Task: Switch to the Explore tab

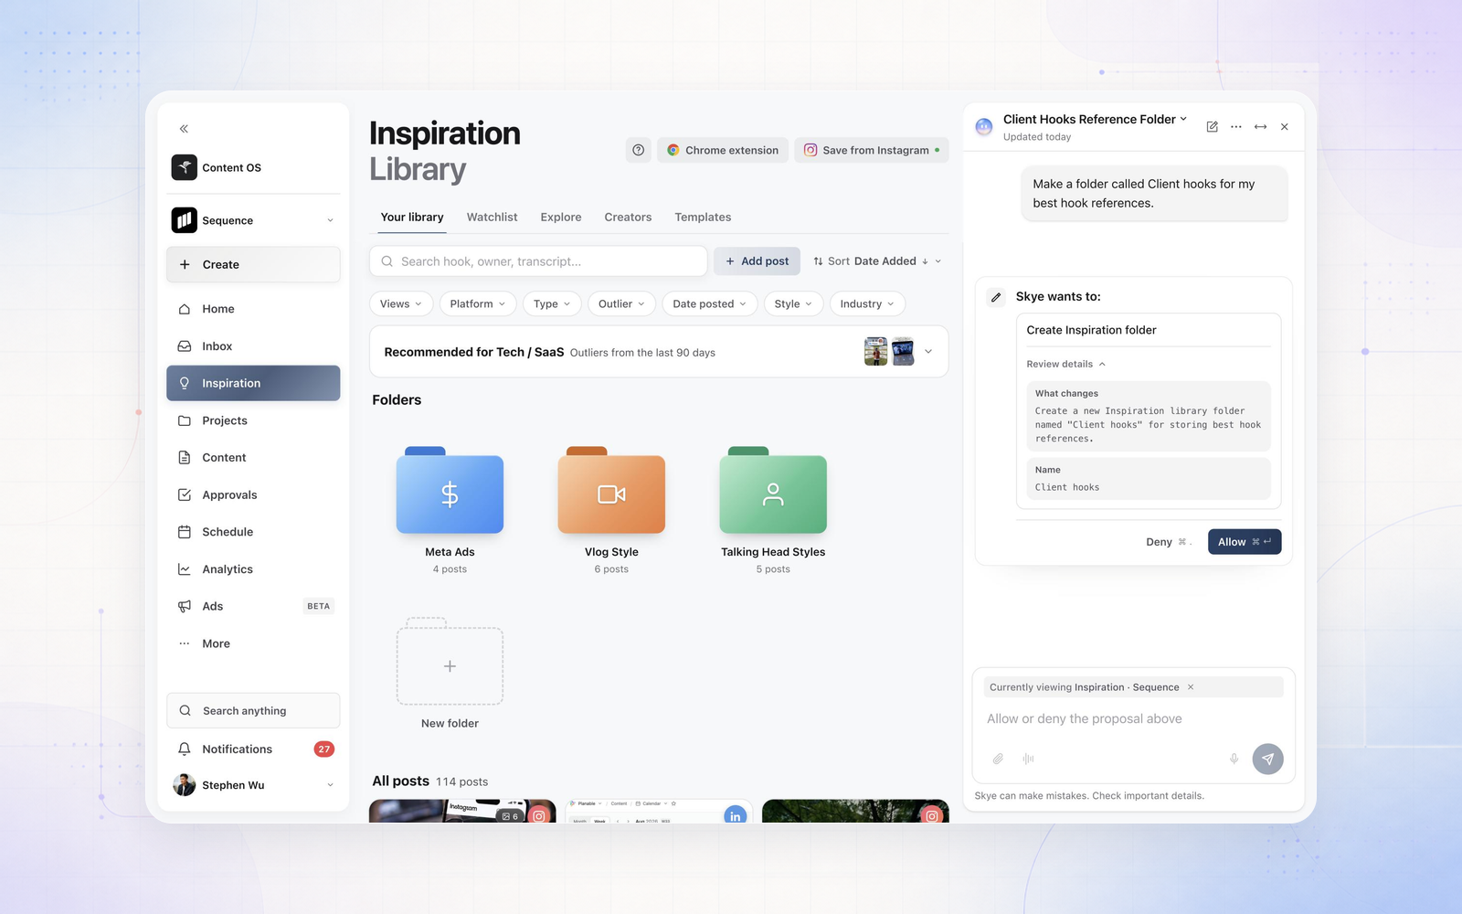Action: pyautogui.click(x=561, y=217)
